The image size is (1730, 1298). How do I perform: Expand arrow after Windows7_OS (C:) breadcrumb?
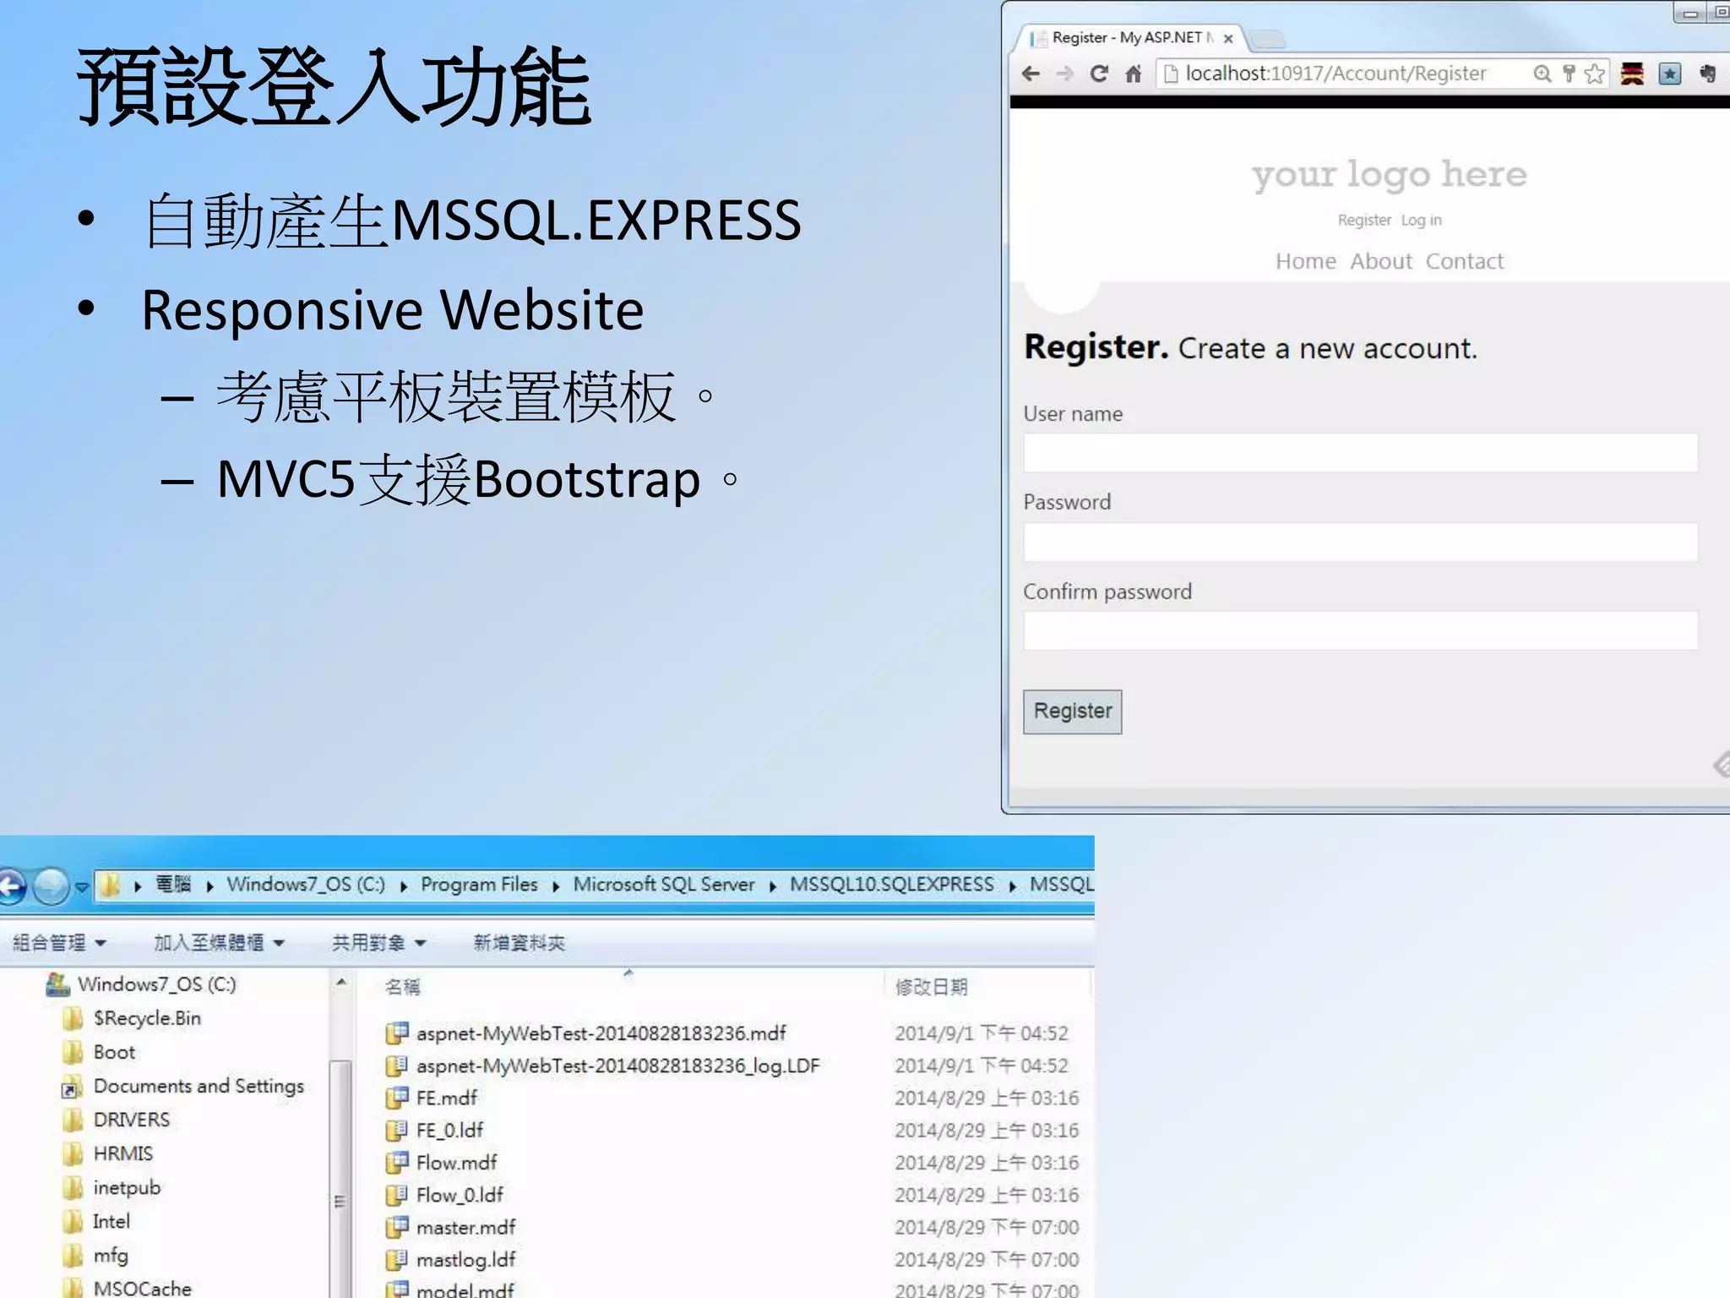(x=404, y=886)
